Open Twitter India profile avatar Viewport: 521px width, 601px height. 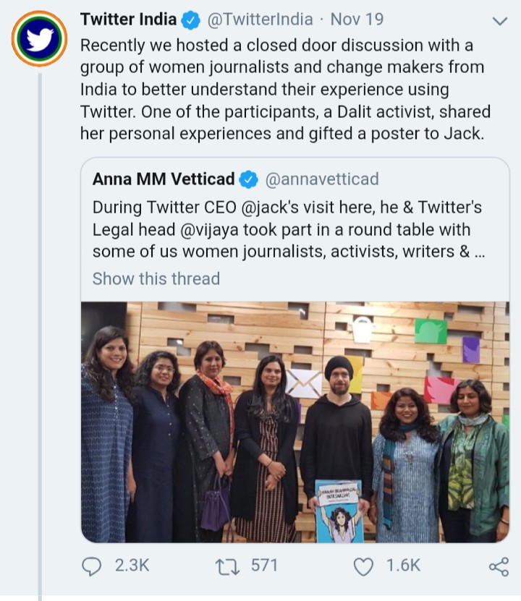coord(39,38)
